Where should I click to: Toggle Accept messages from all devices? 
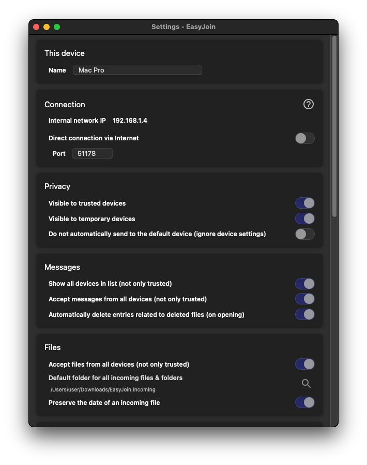coord(304,299)
